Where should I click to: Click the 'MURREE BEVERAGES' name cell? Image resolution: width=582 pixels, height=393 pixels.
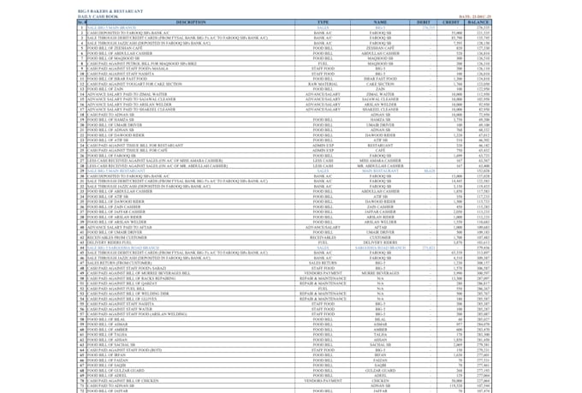(380, 273)
